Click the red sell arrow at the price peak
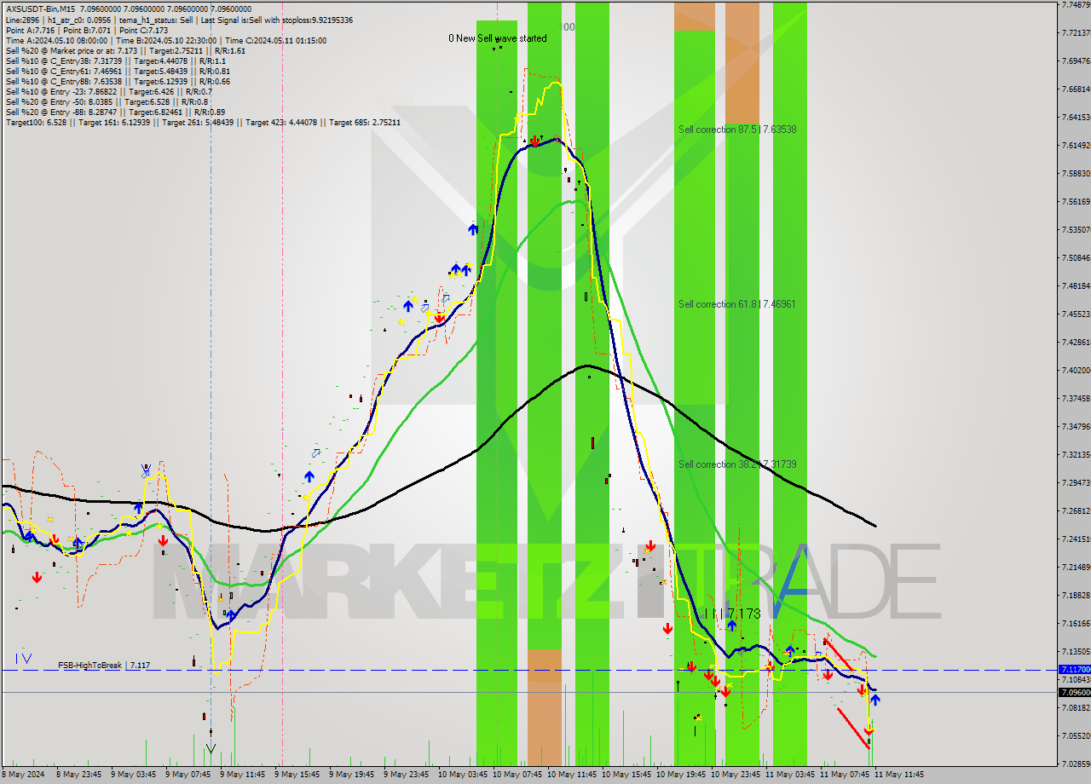1091x784 pixels. pyautogui.click(x=534, y=141)
